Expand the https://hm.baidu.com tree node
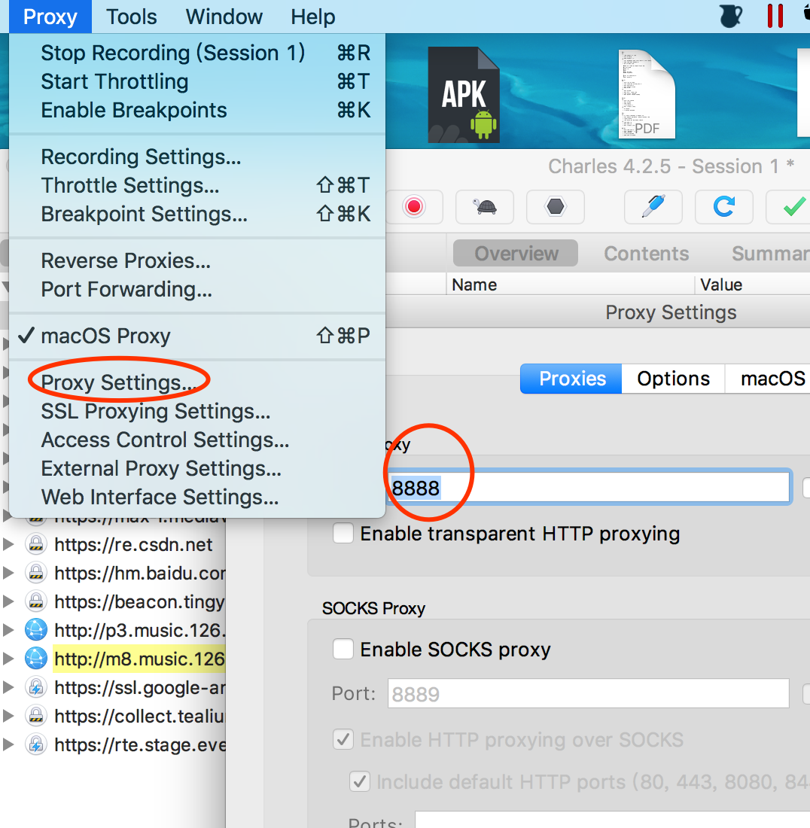Viewport: 810px width, 828px height. 8,573
